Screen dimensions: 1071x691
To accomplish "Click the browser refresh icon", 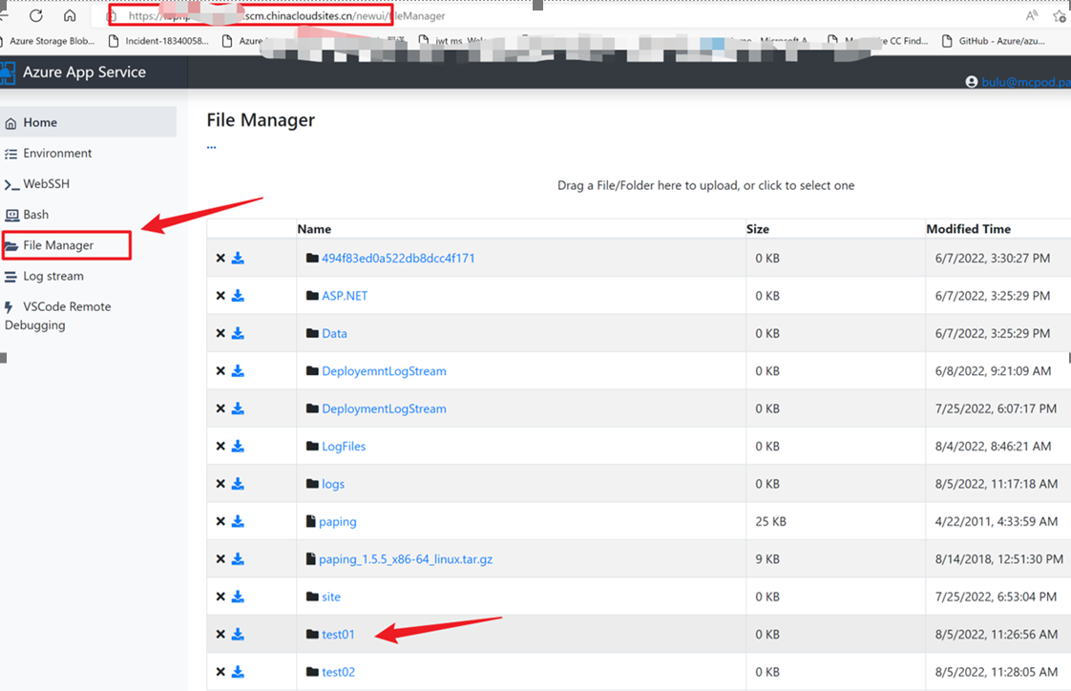I will pos(36,15).
